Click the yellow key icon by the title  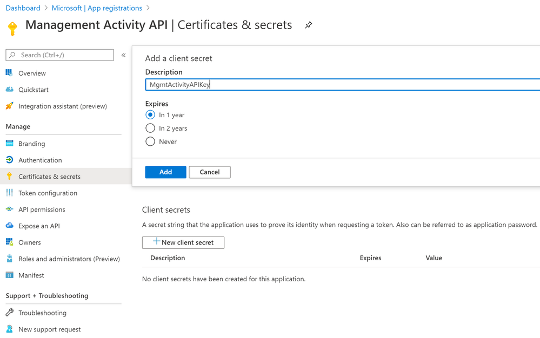click(12, 29)
